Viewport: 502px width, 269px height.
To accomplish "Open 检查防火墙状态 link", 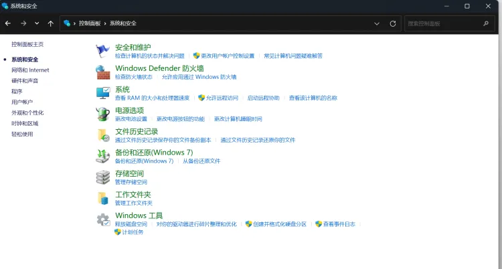I will (x=134, y=77).
